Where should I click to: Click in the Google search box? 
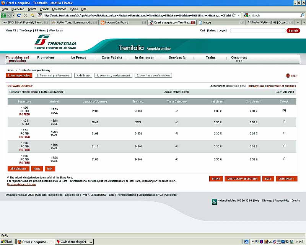tap(275, 15)
